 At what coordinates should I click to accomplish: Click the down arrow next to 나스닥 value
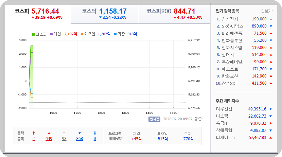pos(271,116)
